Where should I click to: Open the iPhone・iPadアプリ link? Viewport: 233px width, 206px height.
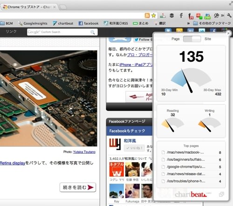coord(136,64)
